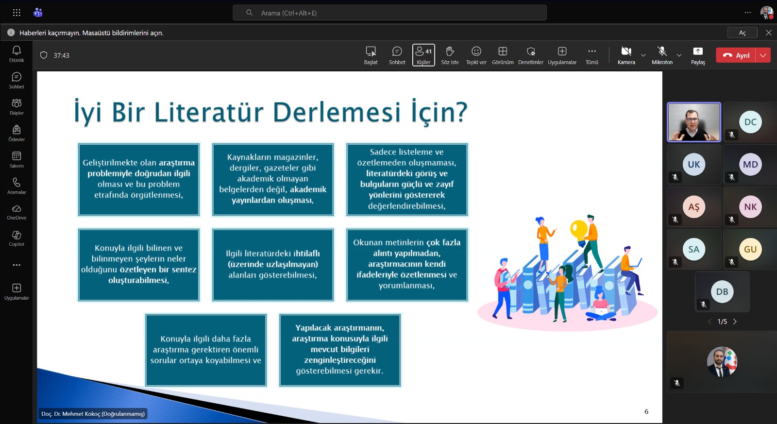This screenshot has width=777, height=424.
Task: Click the Arama search box
Action: pos(389,13)
